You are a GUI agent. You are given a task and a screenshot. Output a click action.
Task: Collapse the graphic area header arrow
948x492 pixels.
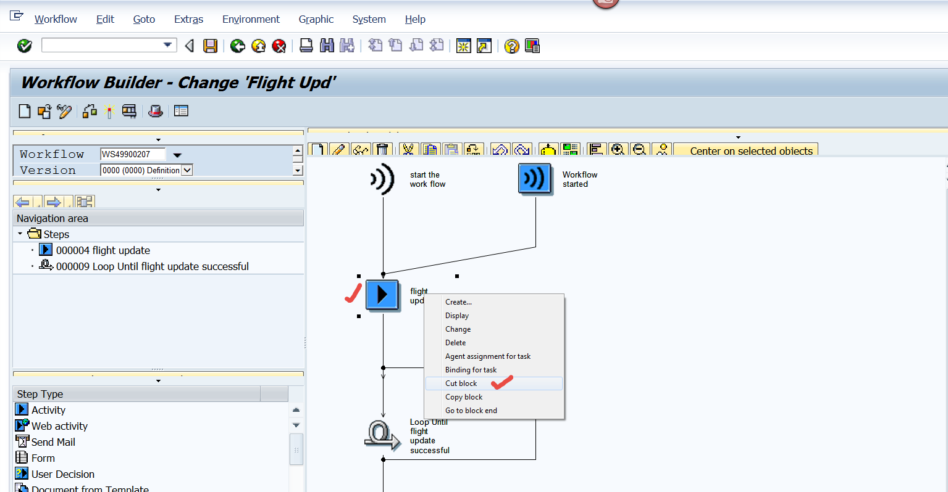(x=738, y=137)
